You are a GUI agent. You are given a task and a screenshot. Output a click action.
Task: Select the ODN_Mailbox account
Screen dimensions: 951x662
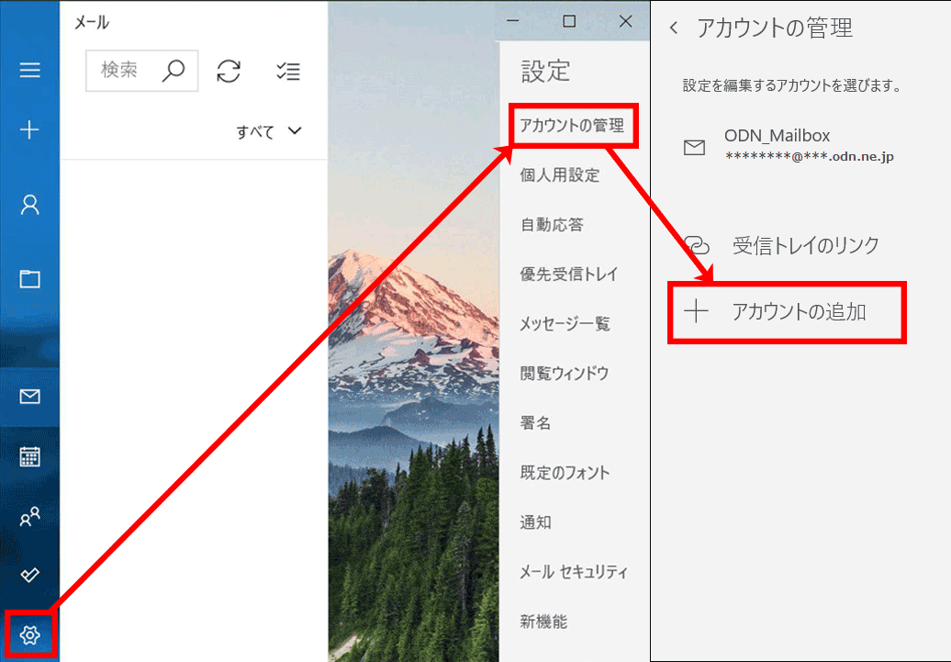coord(789,146)
